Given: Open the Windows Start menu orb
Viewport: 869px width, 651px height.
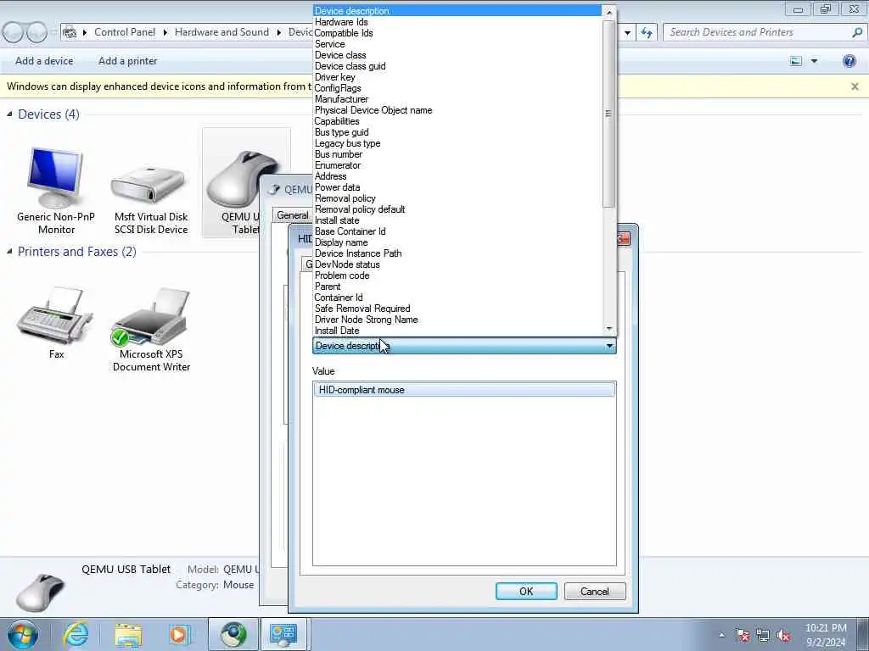Looking at the screenshot, I should [x=23, y=634].
